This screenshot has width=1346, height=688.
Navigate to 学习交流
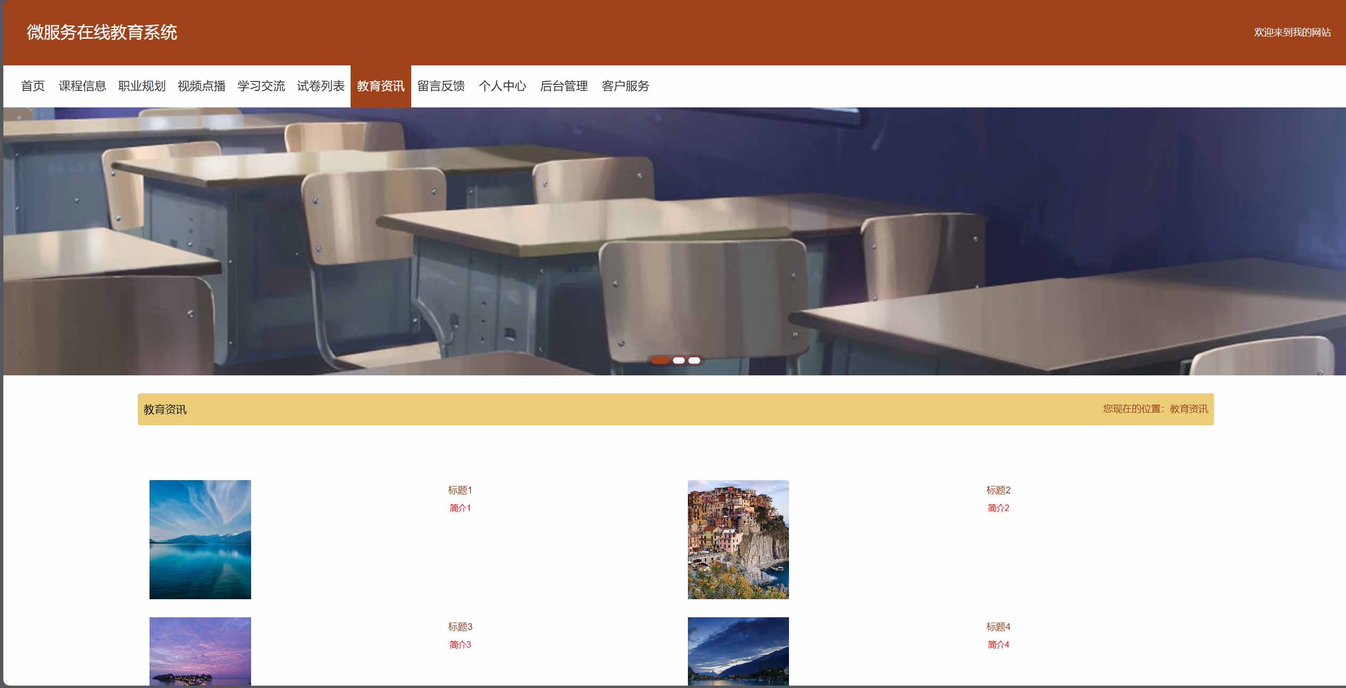point(261,86)
